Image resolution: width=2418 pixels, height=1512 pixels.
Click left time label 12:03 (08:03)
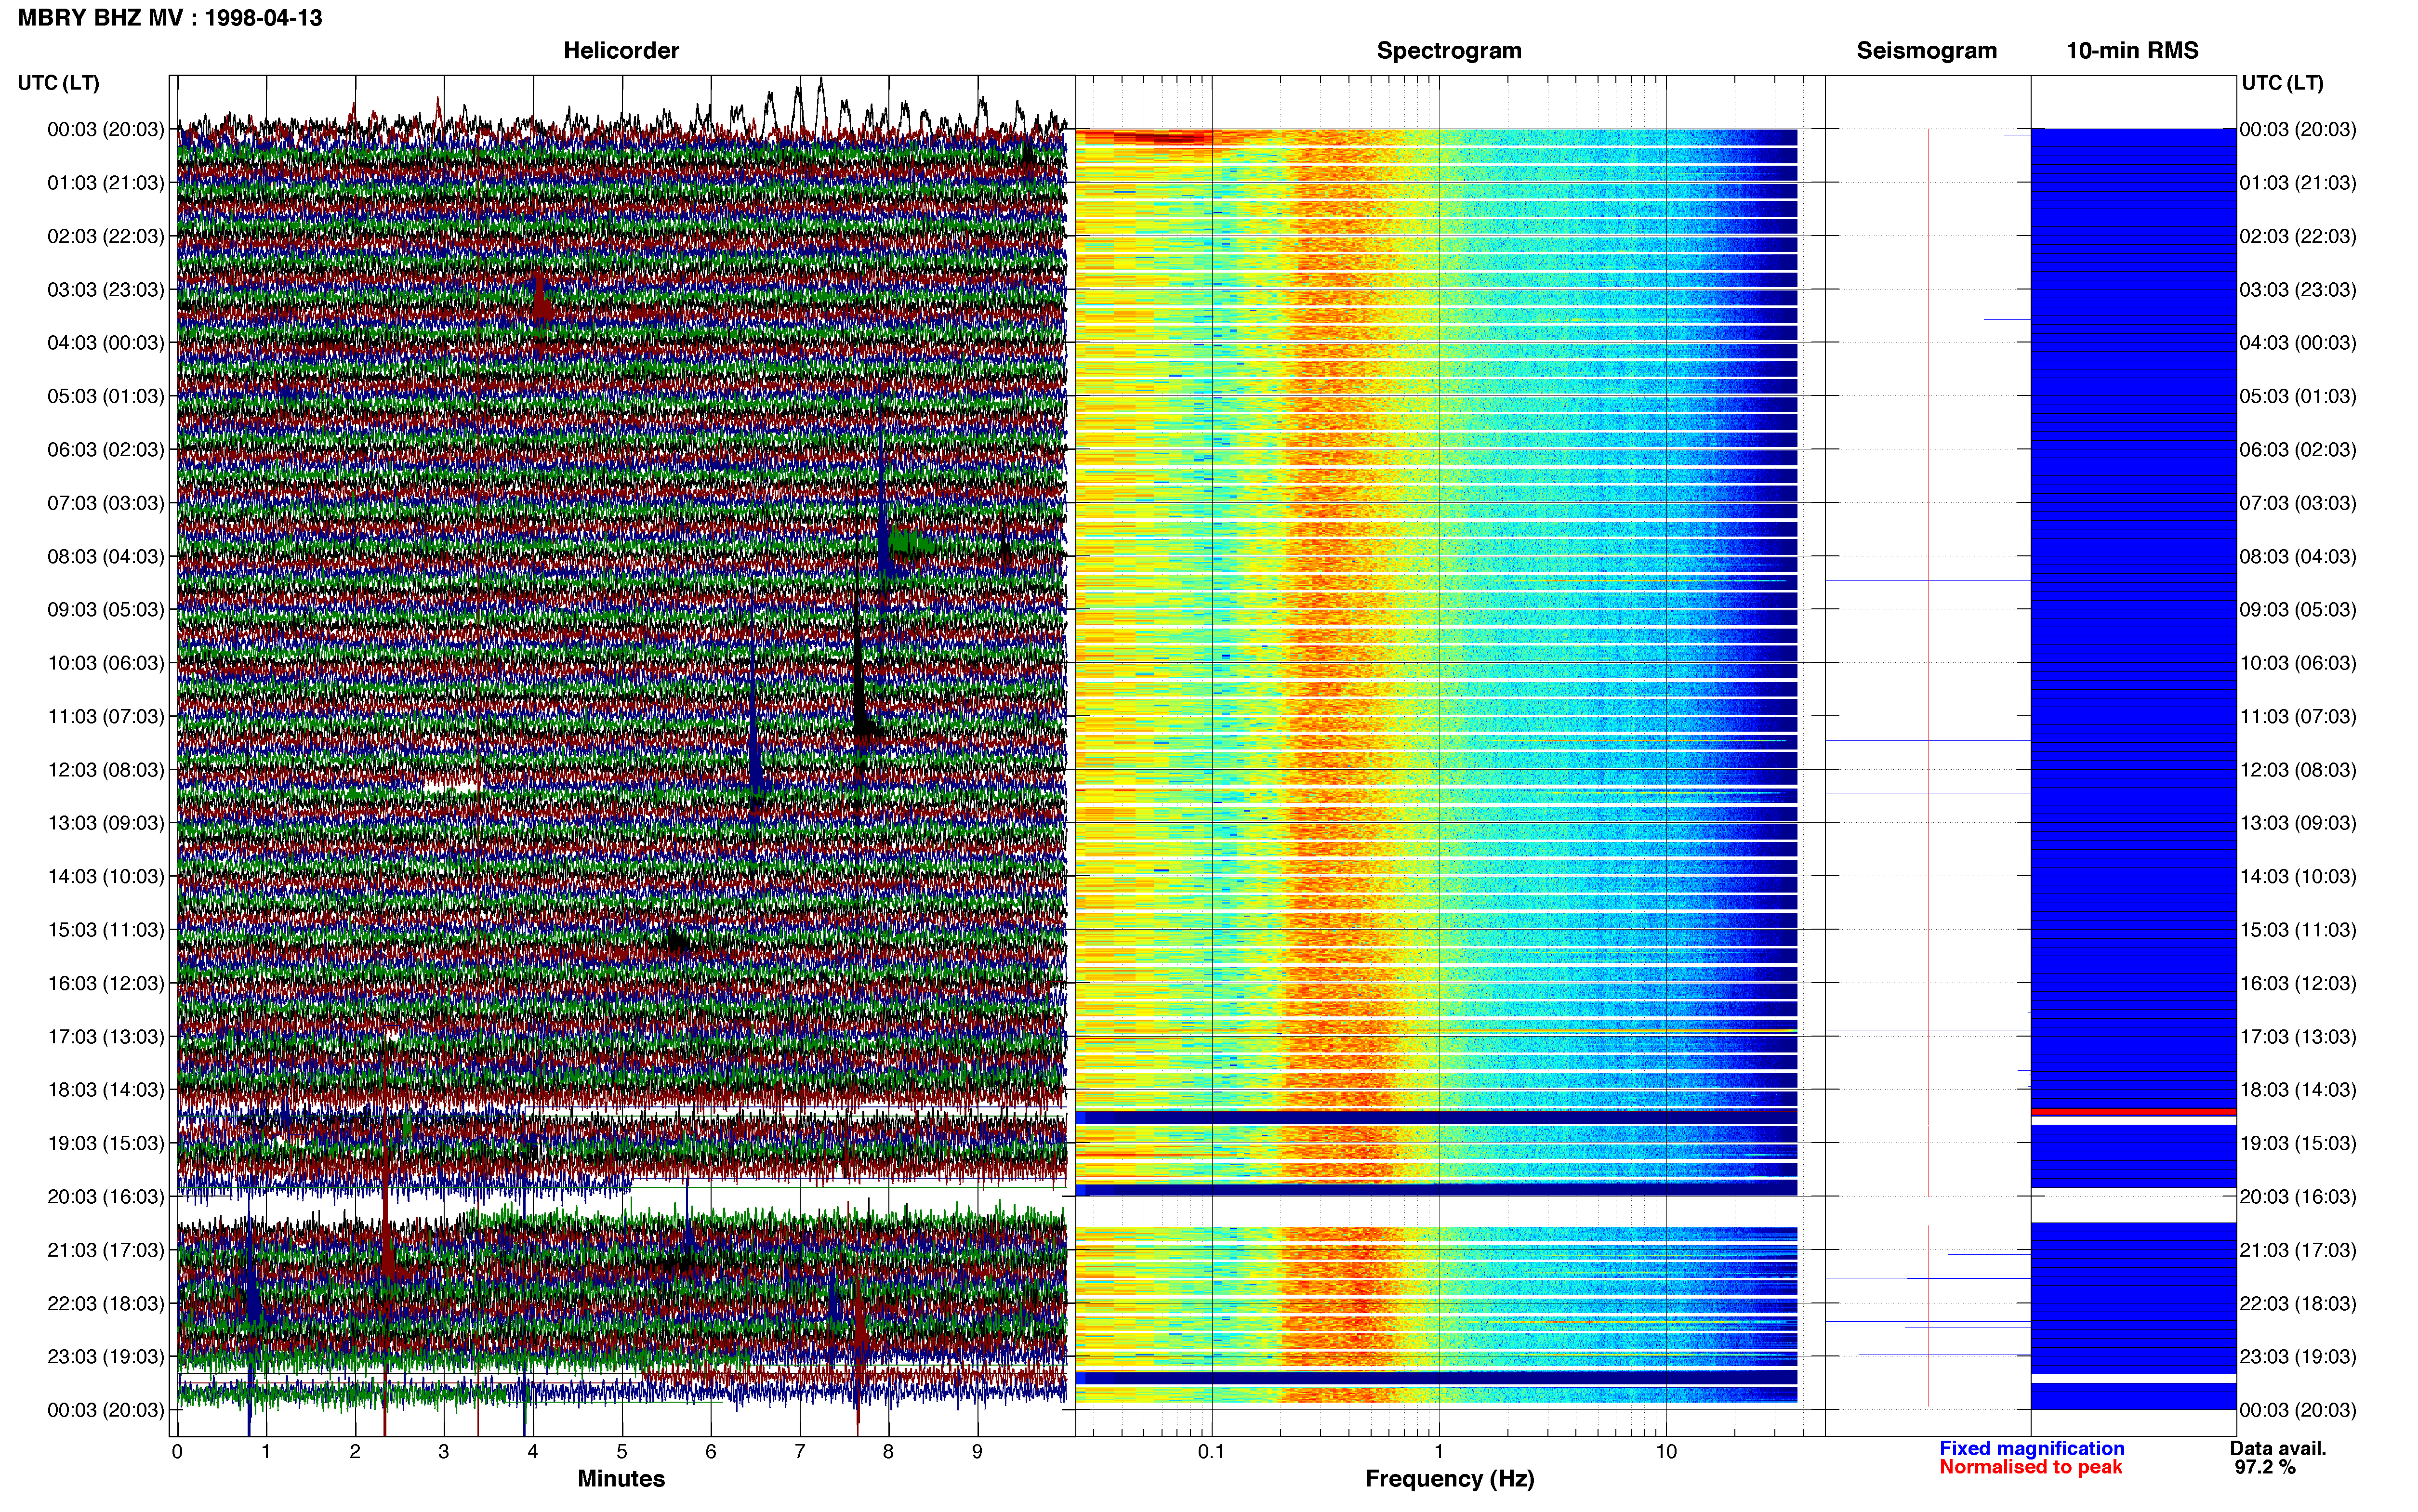tap(106, 770)
